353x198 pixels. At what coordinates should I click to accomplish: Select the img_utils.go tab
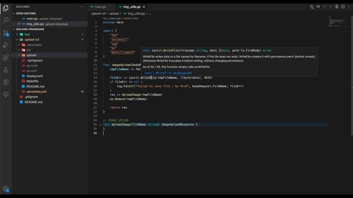(x=132, y=7)
